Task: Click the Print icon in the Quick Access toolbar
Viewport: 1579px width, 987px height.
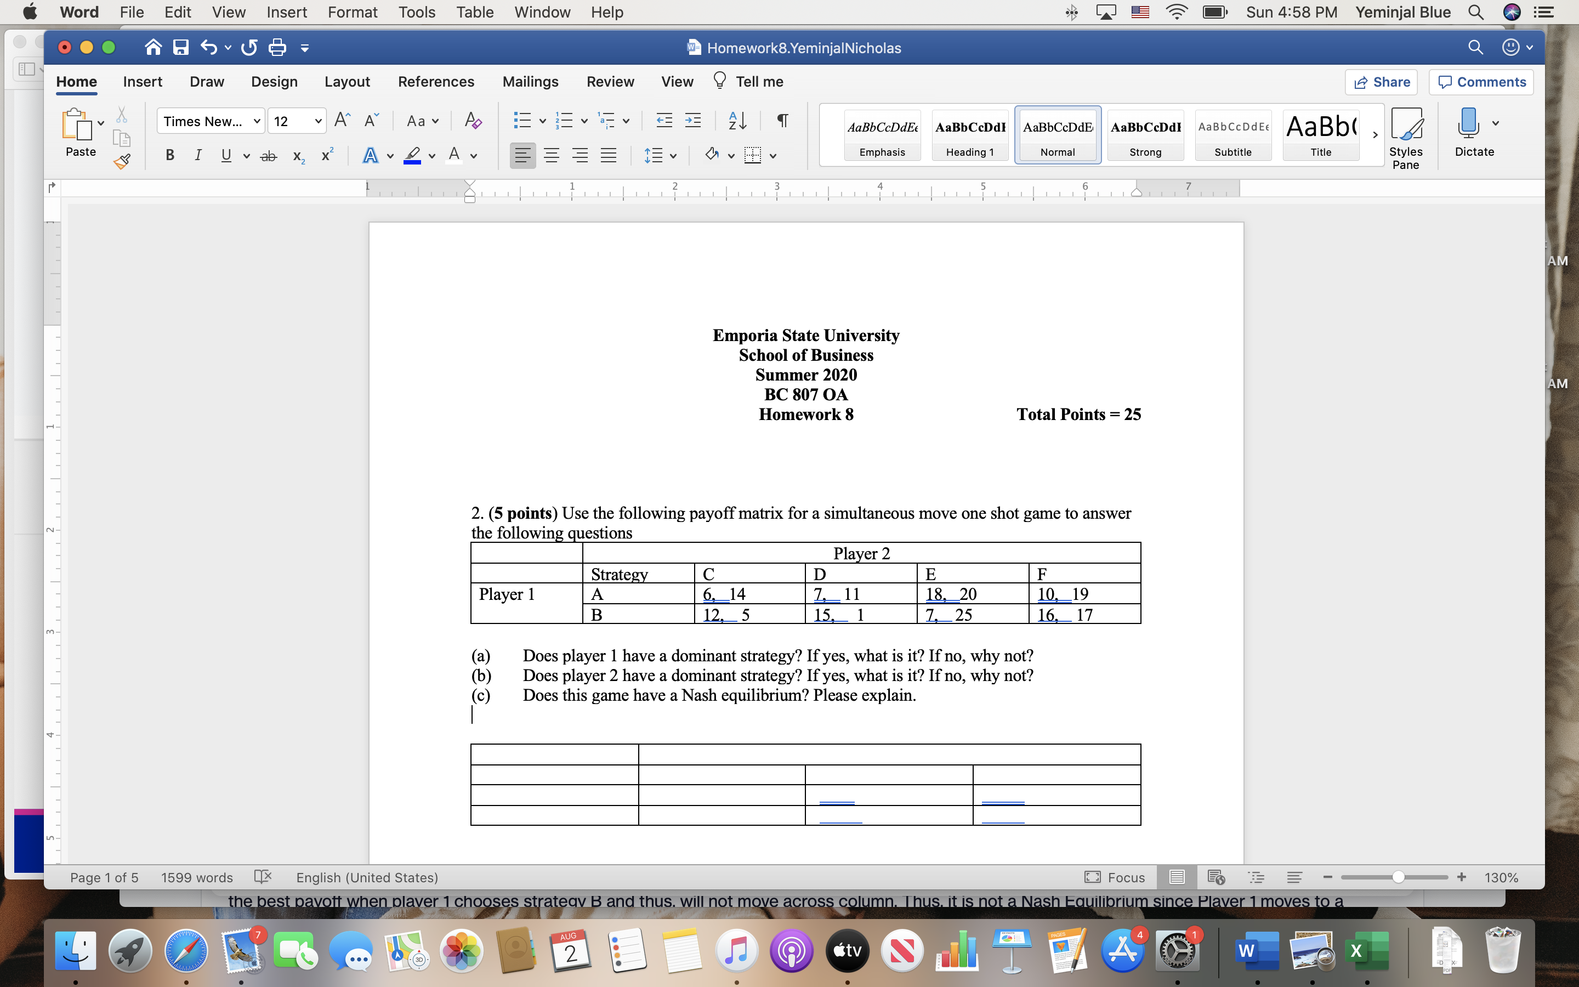Action: (277, 47)
